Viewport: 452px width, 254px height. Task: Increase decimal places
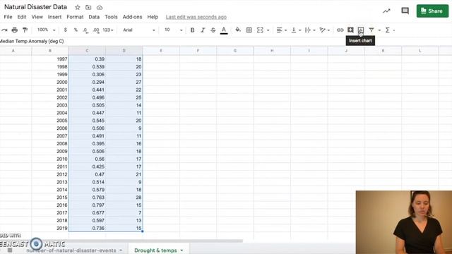coord(96,30)
